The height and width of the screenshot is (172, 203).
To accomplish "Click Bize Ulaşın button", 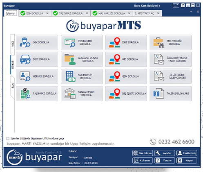I will point(143,153).
